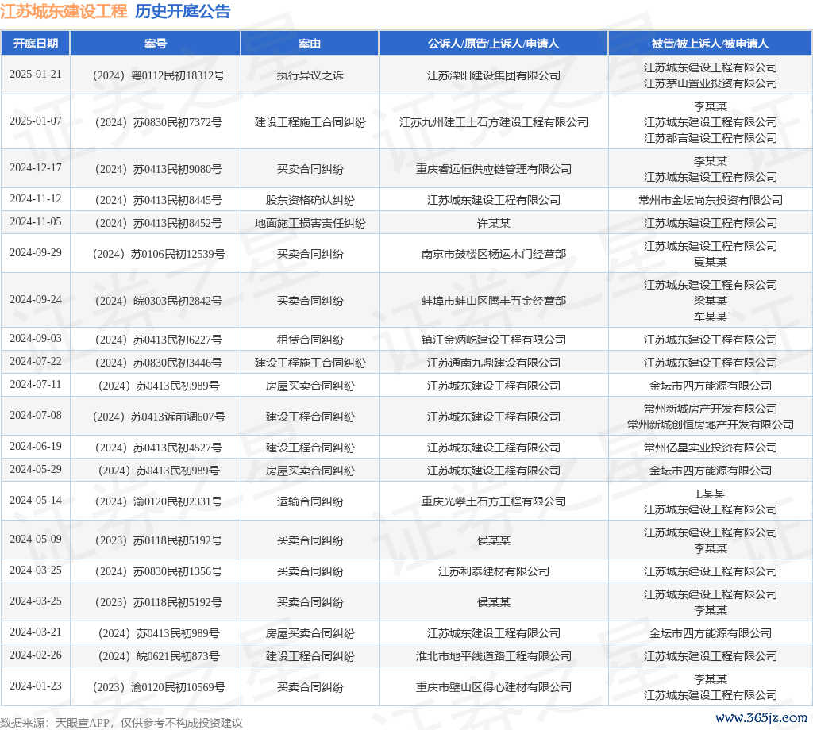Click the 数据来源 天眼查APP disclaimer text

[121, 723]
